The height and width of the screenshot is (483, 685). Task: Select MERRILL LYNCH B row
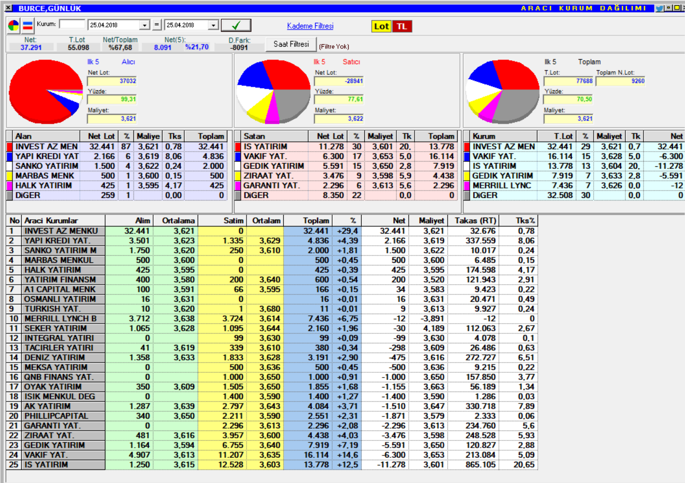click(x=272, y=318)
